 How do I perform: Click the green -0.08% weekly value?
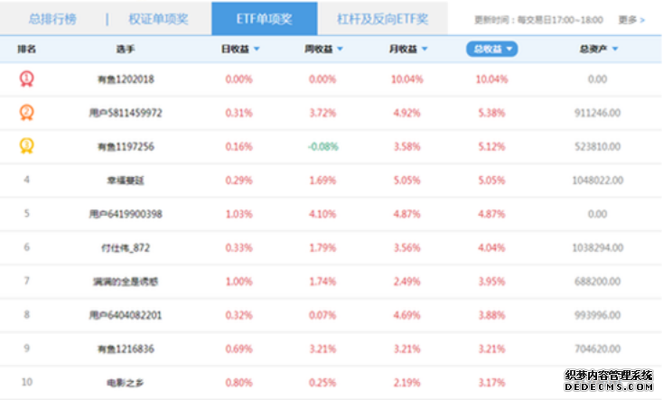(323, 146)
